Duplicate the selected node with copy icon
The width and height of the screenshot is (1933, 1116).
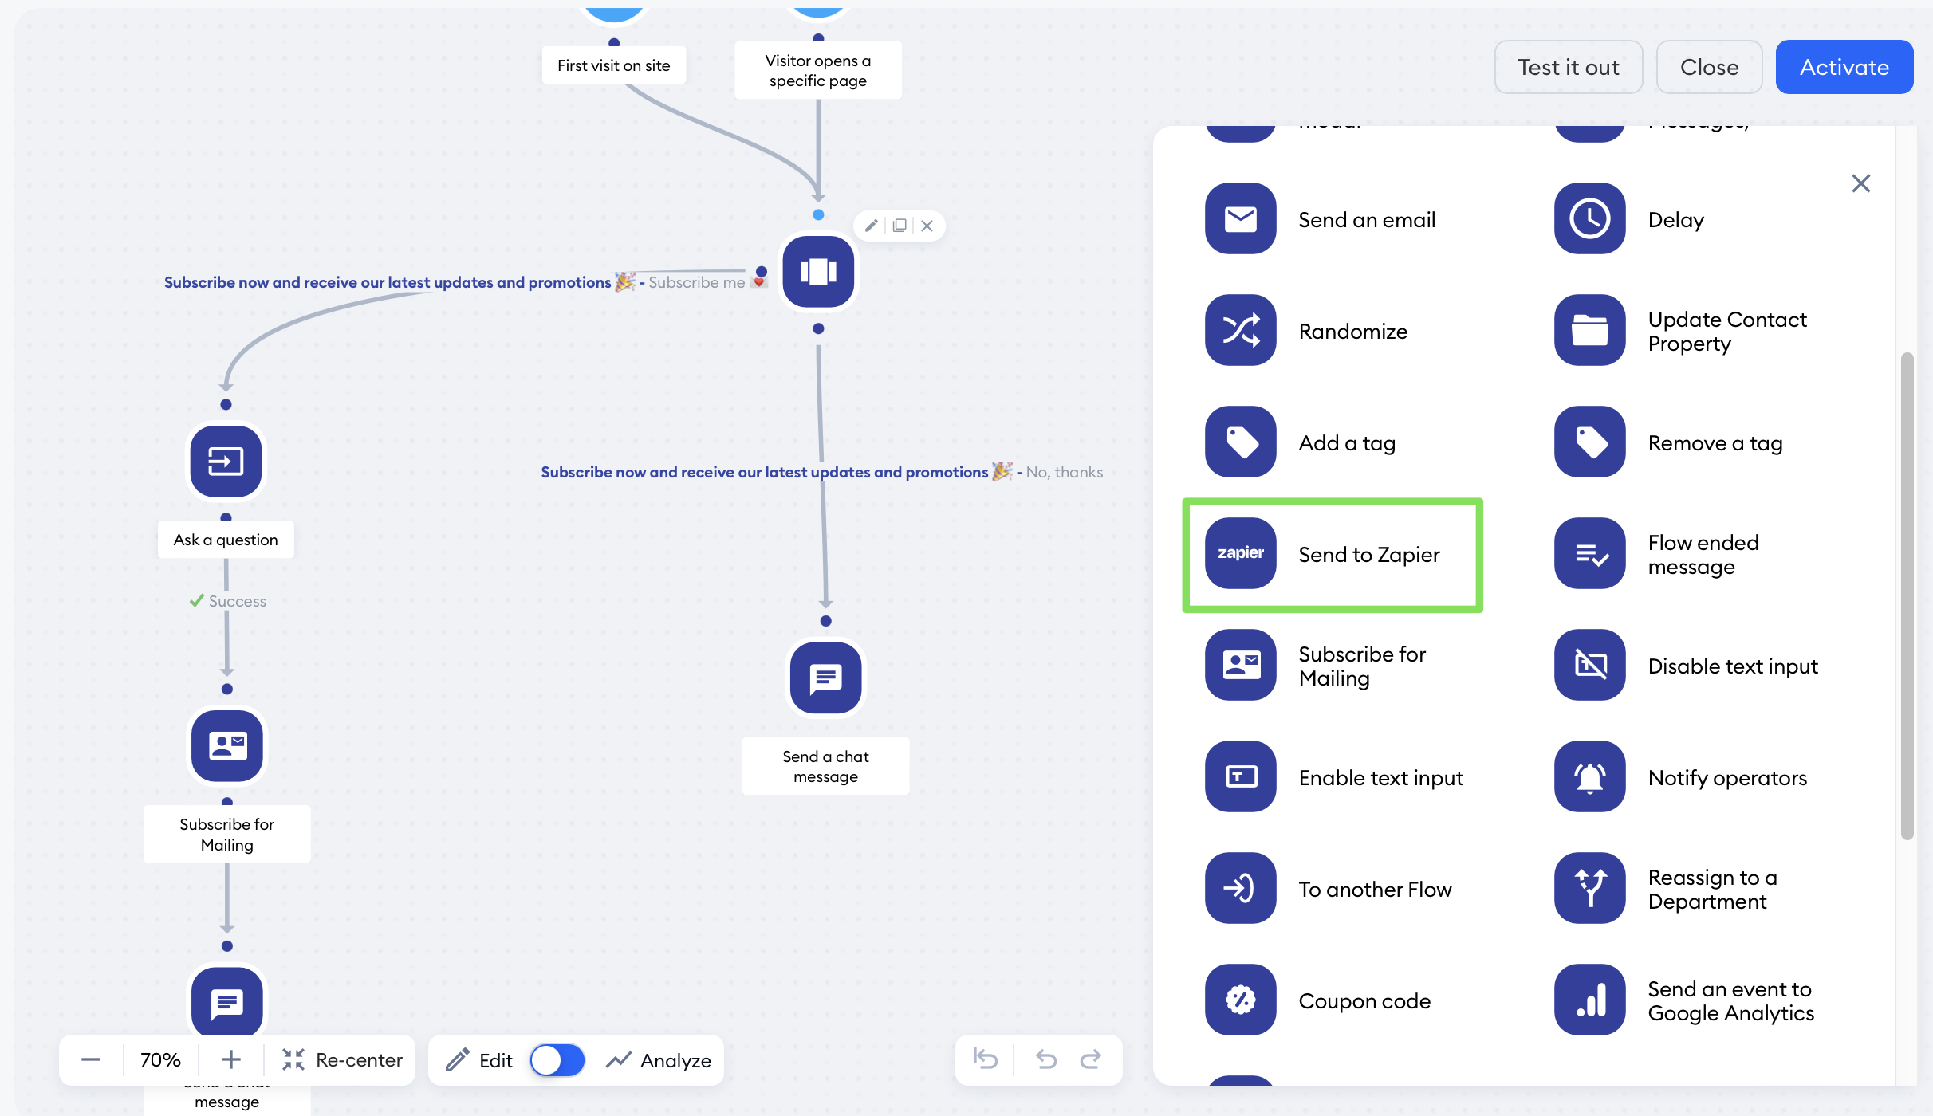[900, 226]
